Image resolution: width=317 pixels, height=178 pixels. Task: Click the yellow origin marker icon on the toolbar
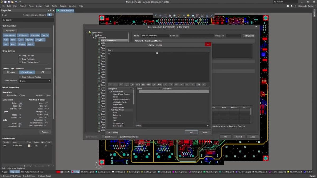click(x=188, y=15)
